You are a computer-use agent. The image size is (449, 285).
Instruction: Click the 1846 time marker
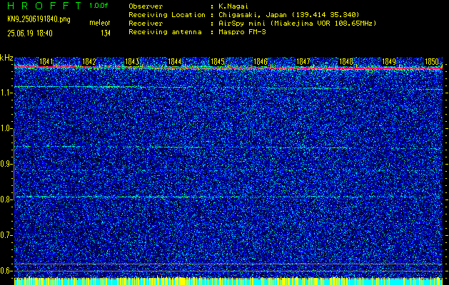[x=261, y=62]
